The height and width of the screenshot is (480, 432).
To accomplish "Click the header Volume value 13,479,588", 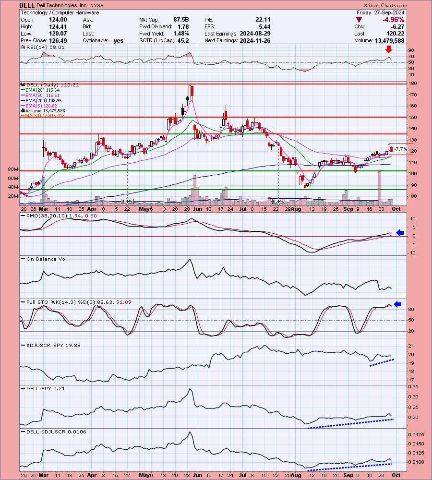I will point(389,41).
